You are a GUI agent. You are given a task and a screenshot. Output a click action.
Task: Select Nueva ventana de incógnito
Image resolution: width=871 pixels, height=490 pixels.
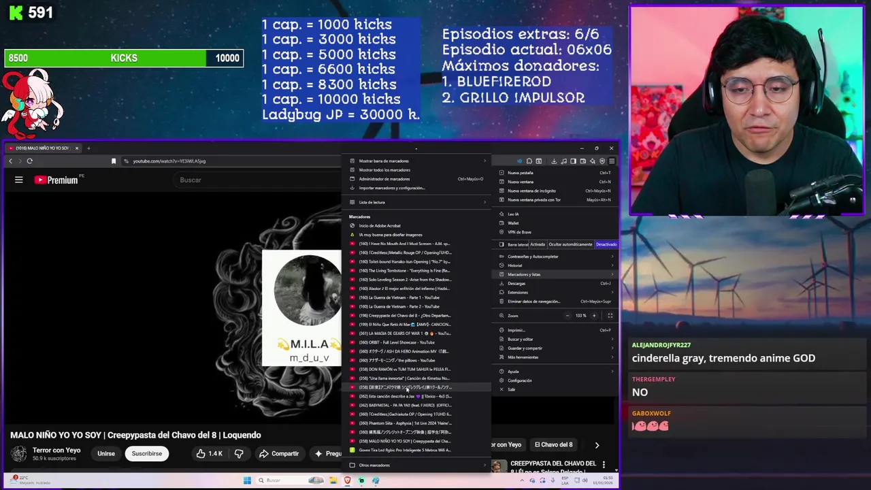point(555,191)
